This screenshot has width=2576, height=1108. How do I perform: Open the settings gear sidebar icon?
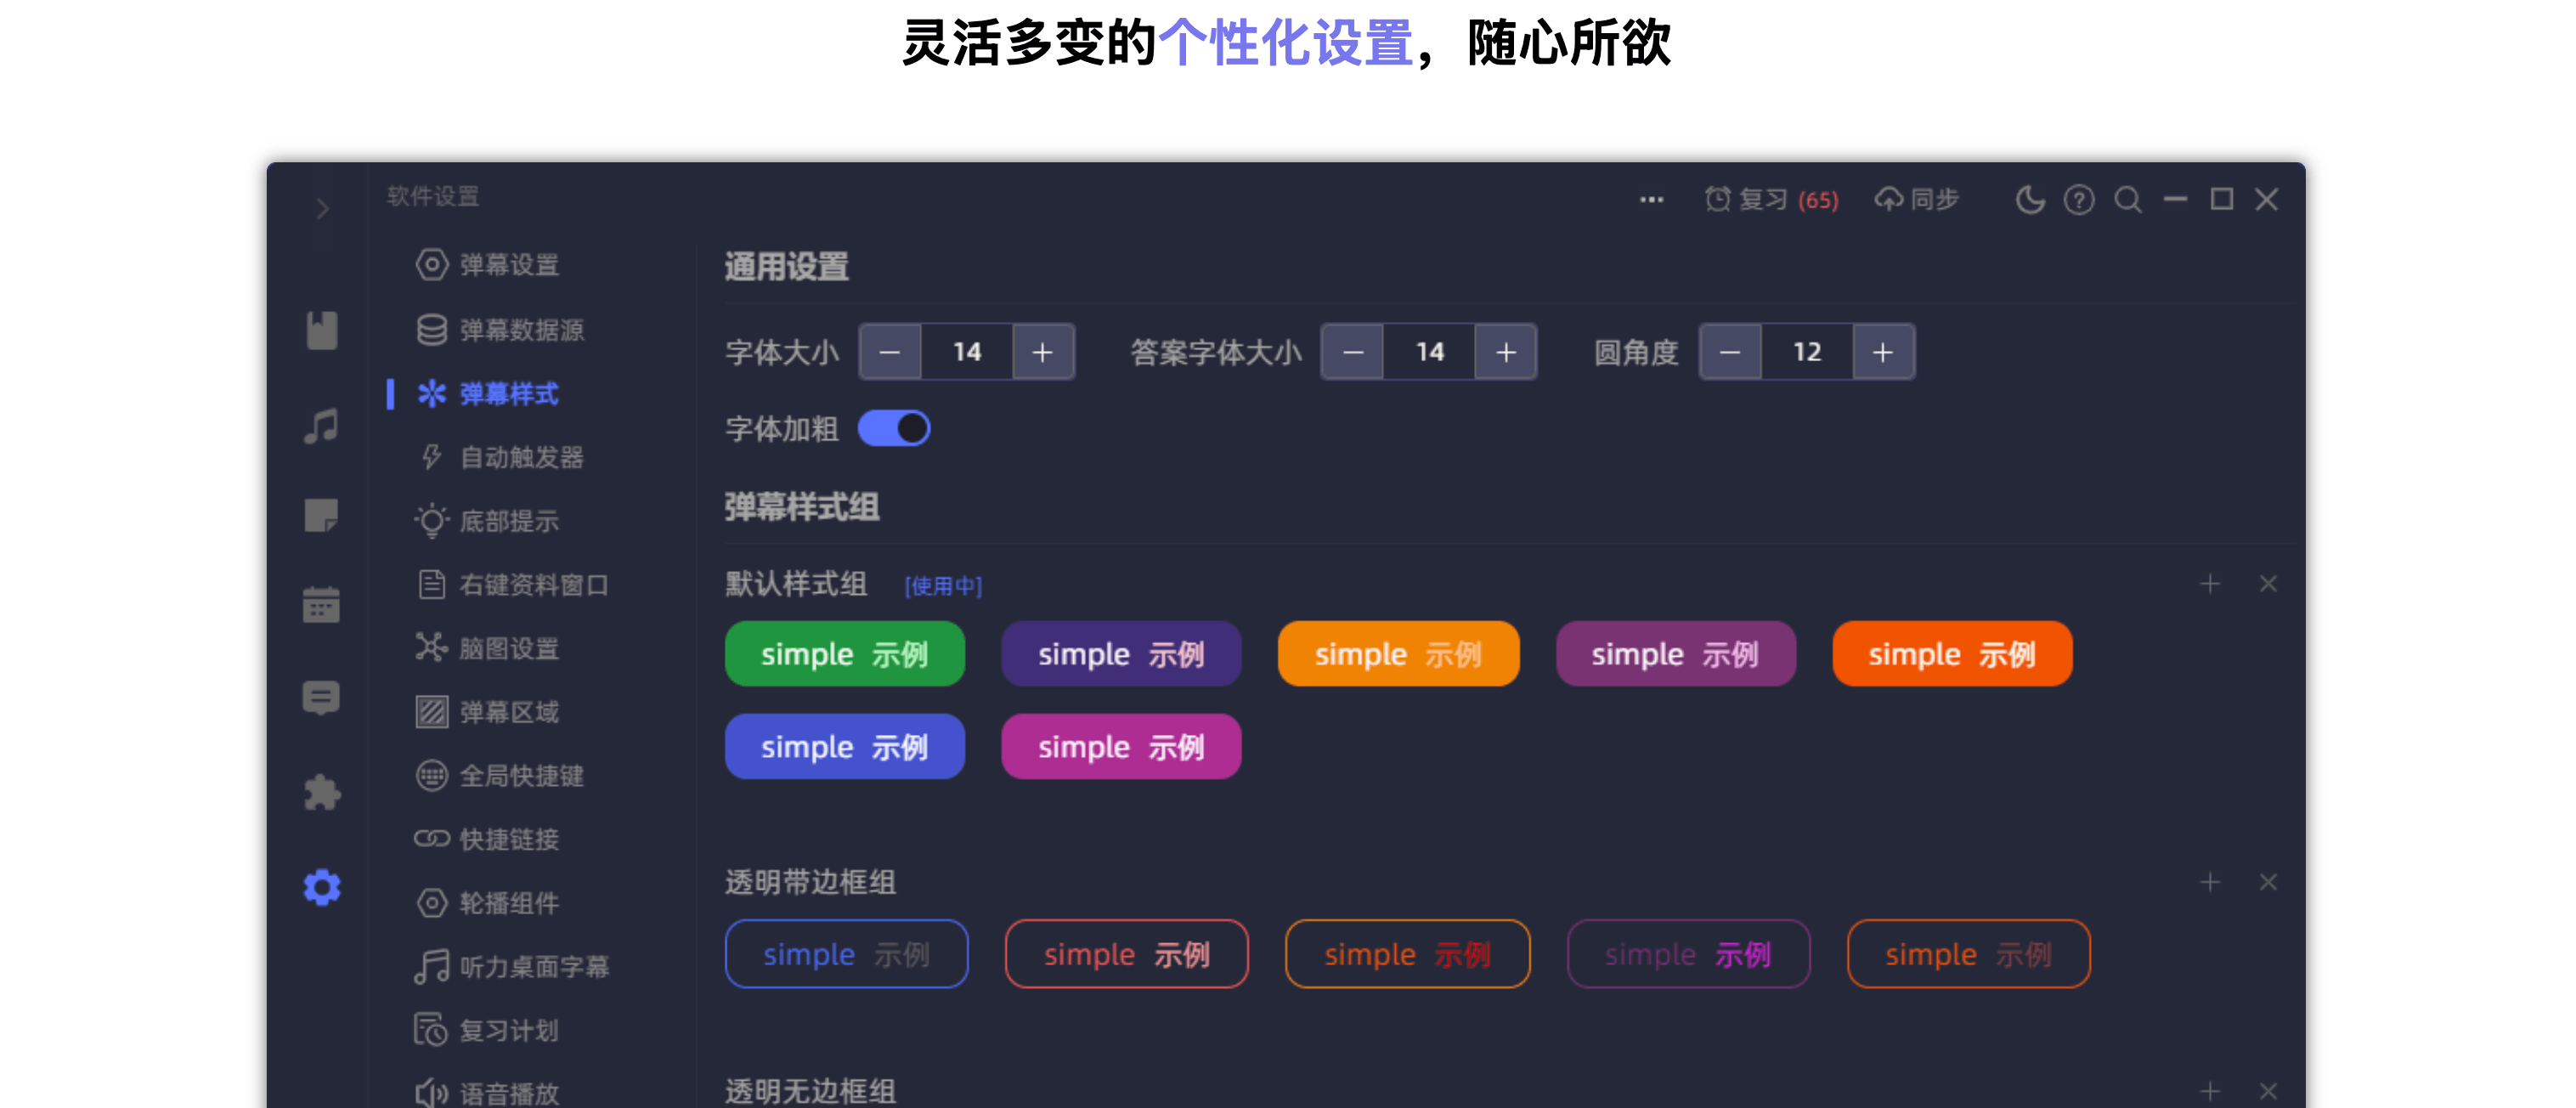tap(322, 887)
